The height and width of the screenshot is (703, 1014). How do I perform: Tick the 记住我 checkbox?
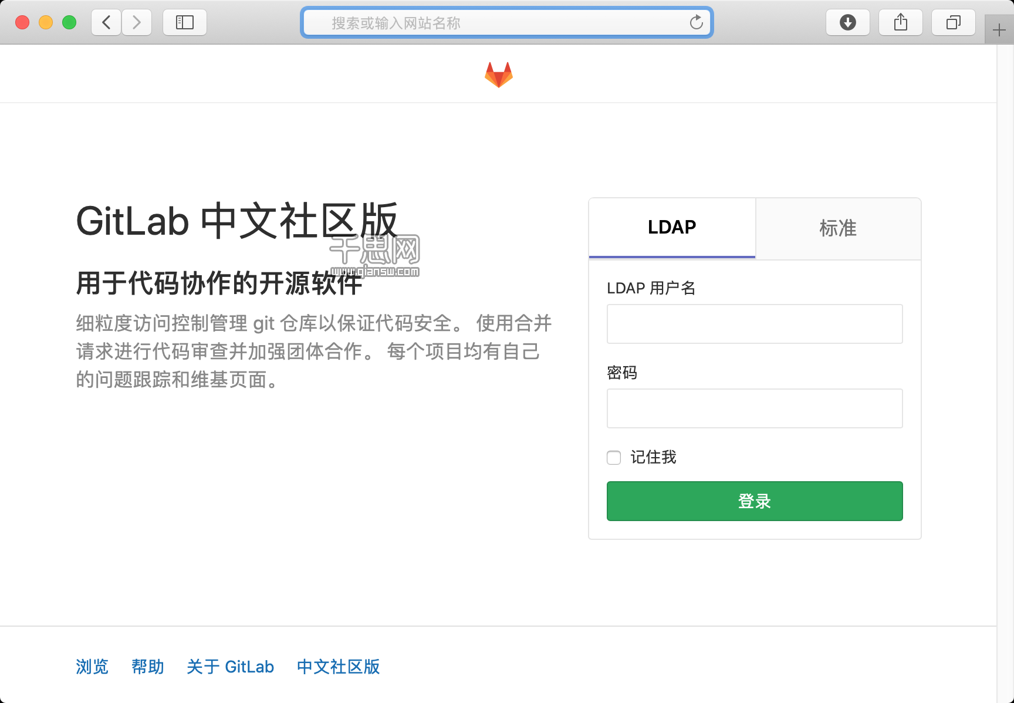click(614, 458)
